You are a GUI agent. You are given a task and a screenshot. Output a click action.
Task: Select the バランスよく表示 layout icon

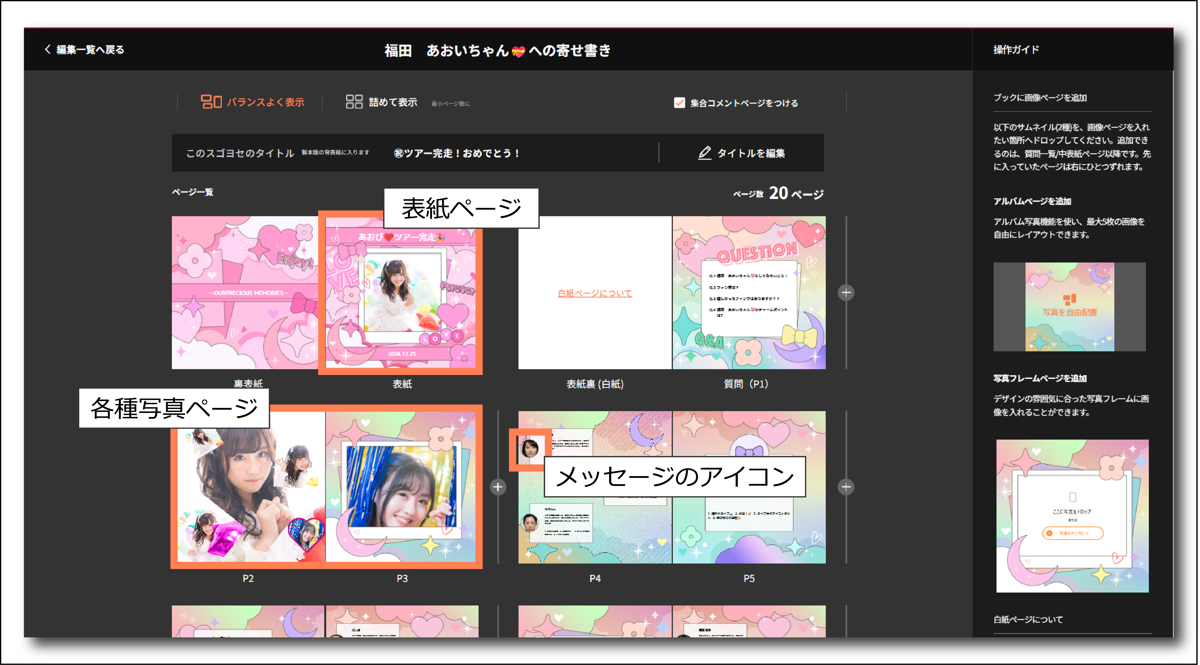(x=212, y=101)
